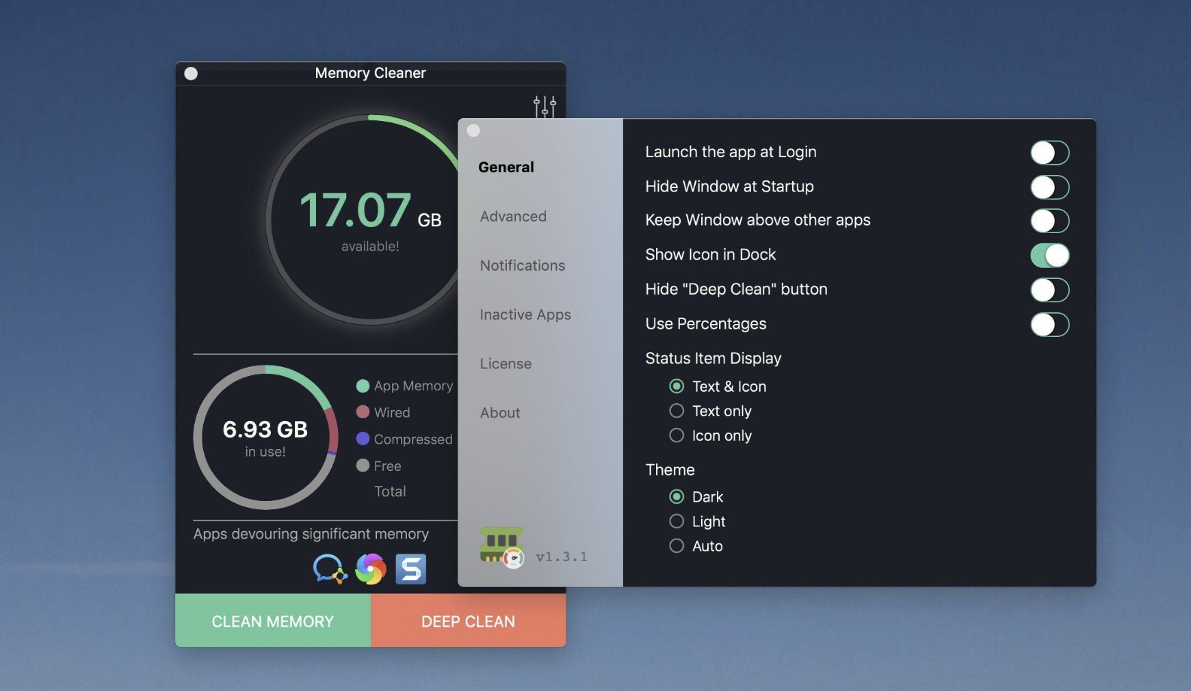1191x691 pixels.
Task: Switch to the Notifications section
Action: coord(523,265)
